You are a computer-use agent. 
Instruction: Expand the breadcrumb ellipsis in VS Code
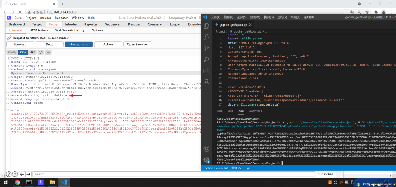click(266, 31)
